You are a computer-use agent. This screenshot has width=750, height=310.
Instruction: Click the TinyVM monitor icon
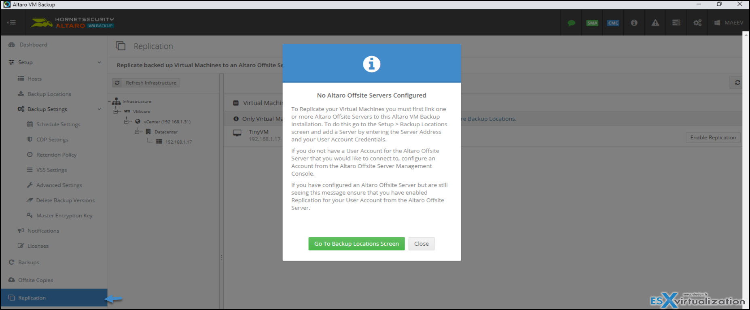(237, 133)
